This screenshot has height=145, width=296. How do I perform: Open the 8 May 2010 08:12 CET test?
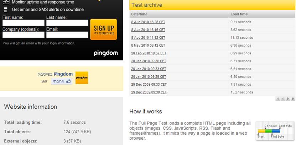[148, 45]
